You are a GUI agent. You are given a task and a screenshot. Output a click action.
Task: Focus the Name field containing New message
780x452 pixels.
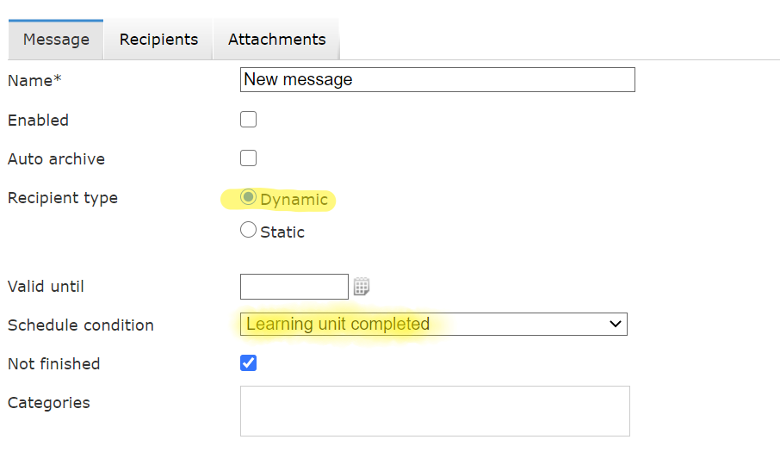pyautogui.click(x=437, y=79)
